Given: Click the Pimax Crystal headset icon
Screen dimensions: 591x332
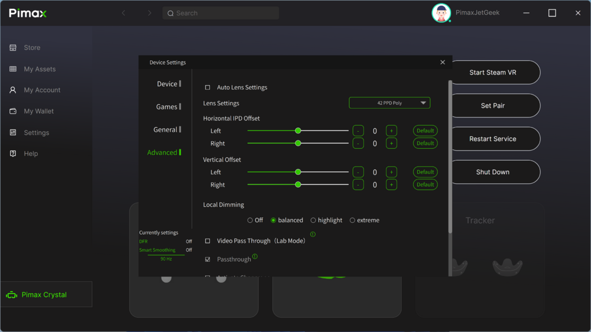Looking at the screenshot, I should tap(12, 295).
